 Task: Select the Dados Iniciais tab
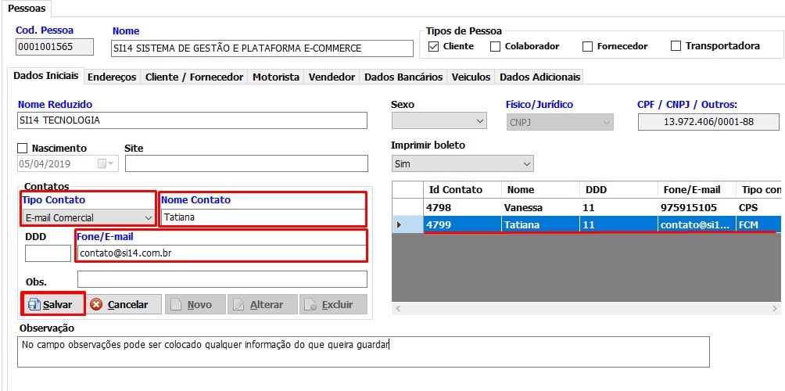[46, 76]
